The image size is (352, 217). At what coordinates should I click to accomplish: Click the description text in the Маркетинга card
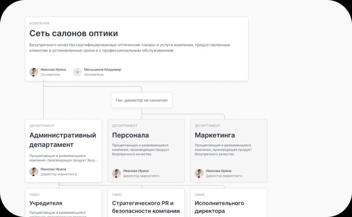pyautogui.click(x=223, y=150)
